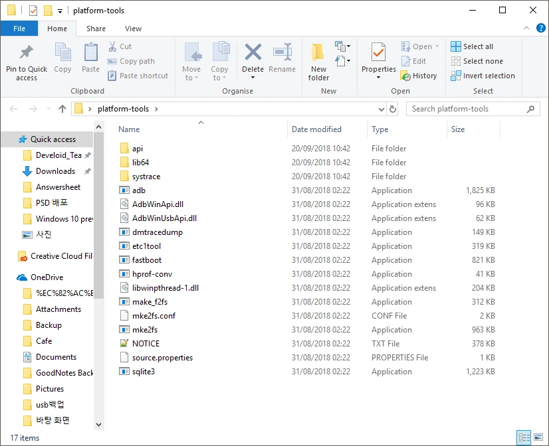Open Customize Quick Access Toolbar dropdown
549x446 pixels.
point(60,11)
